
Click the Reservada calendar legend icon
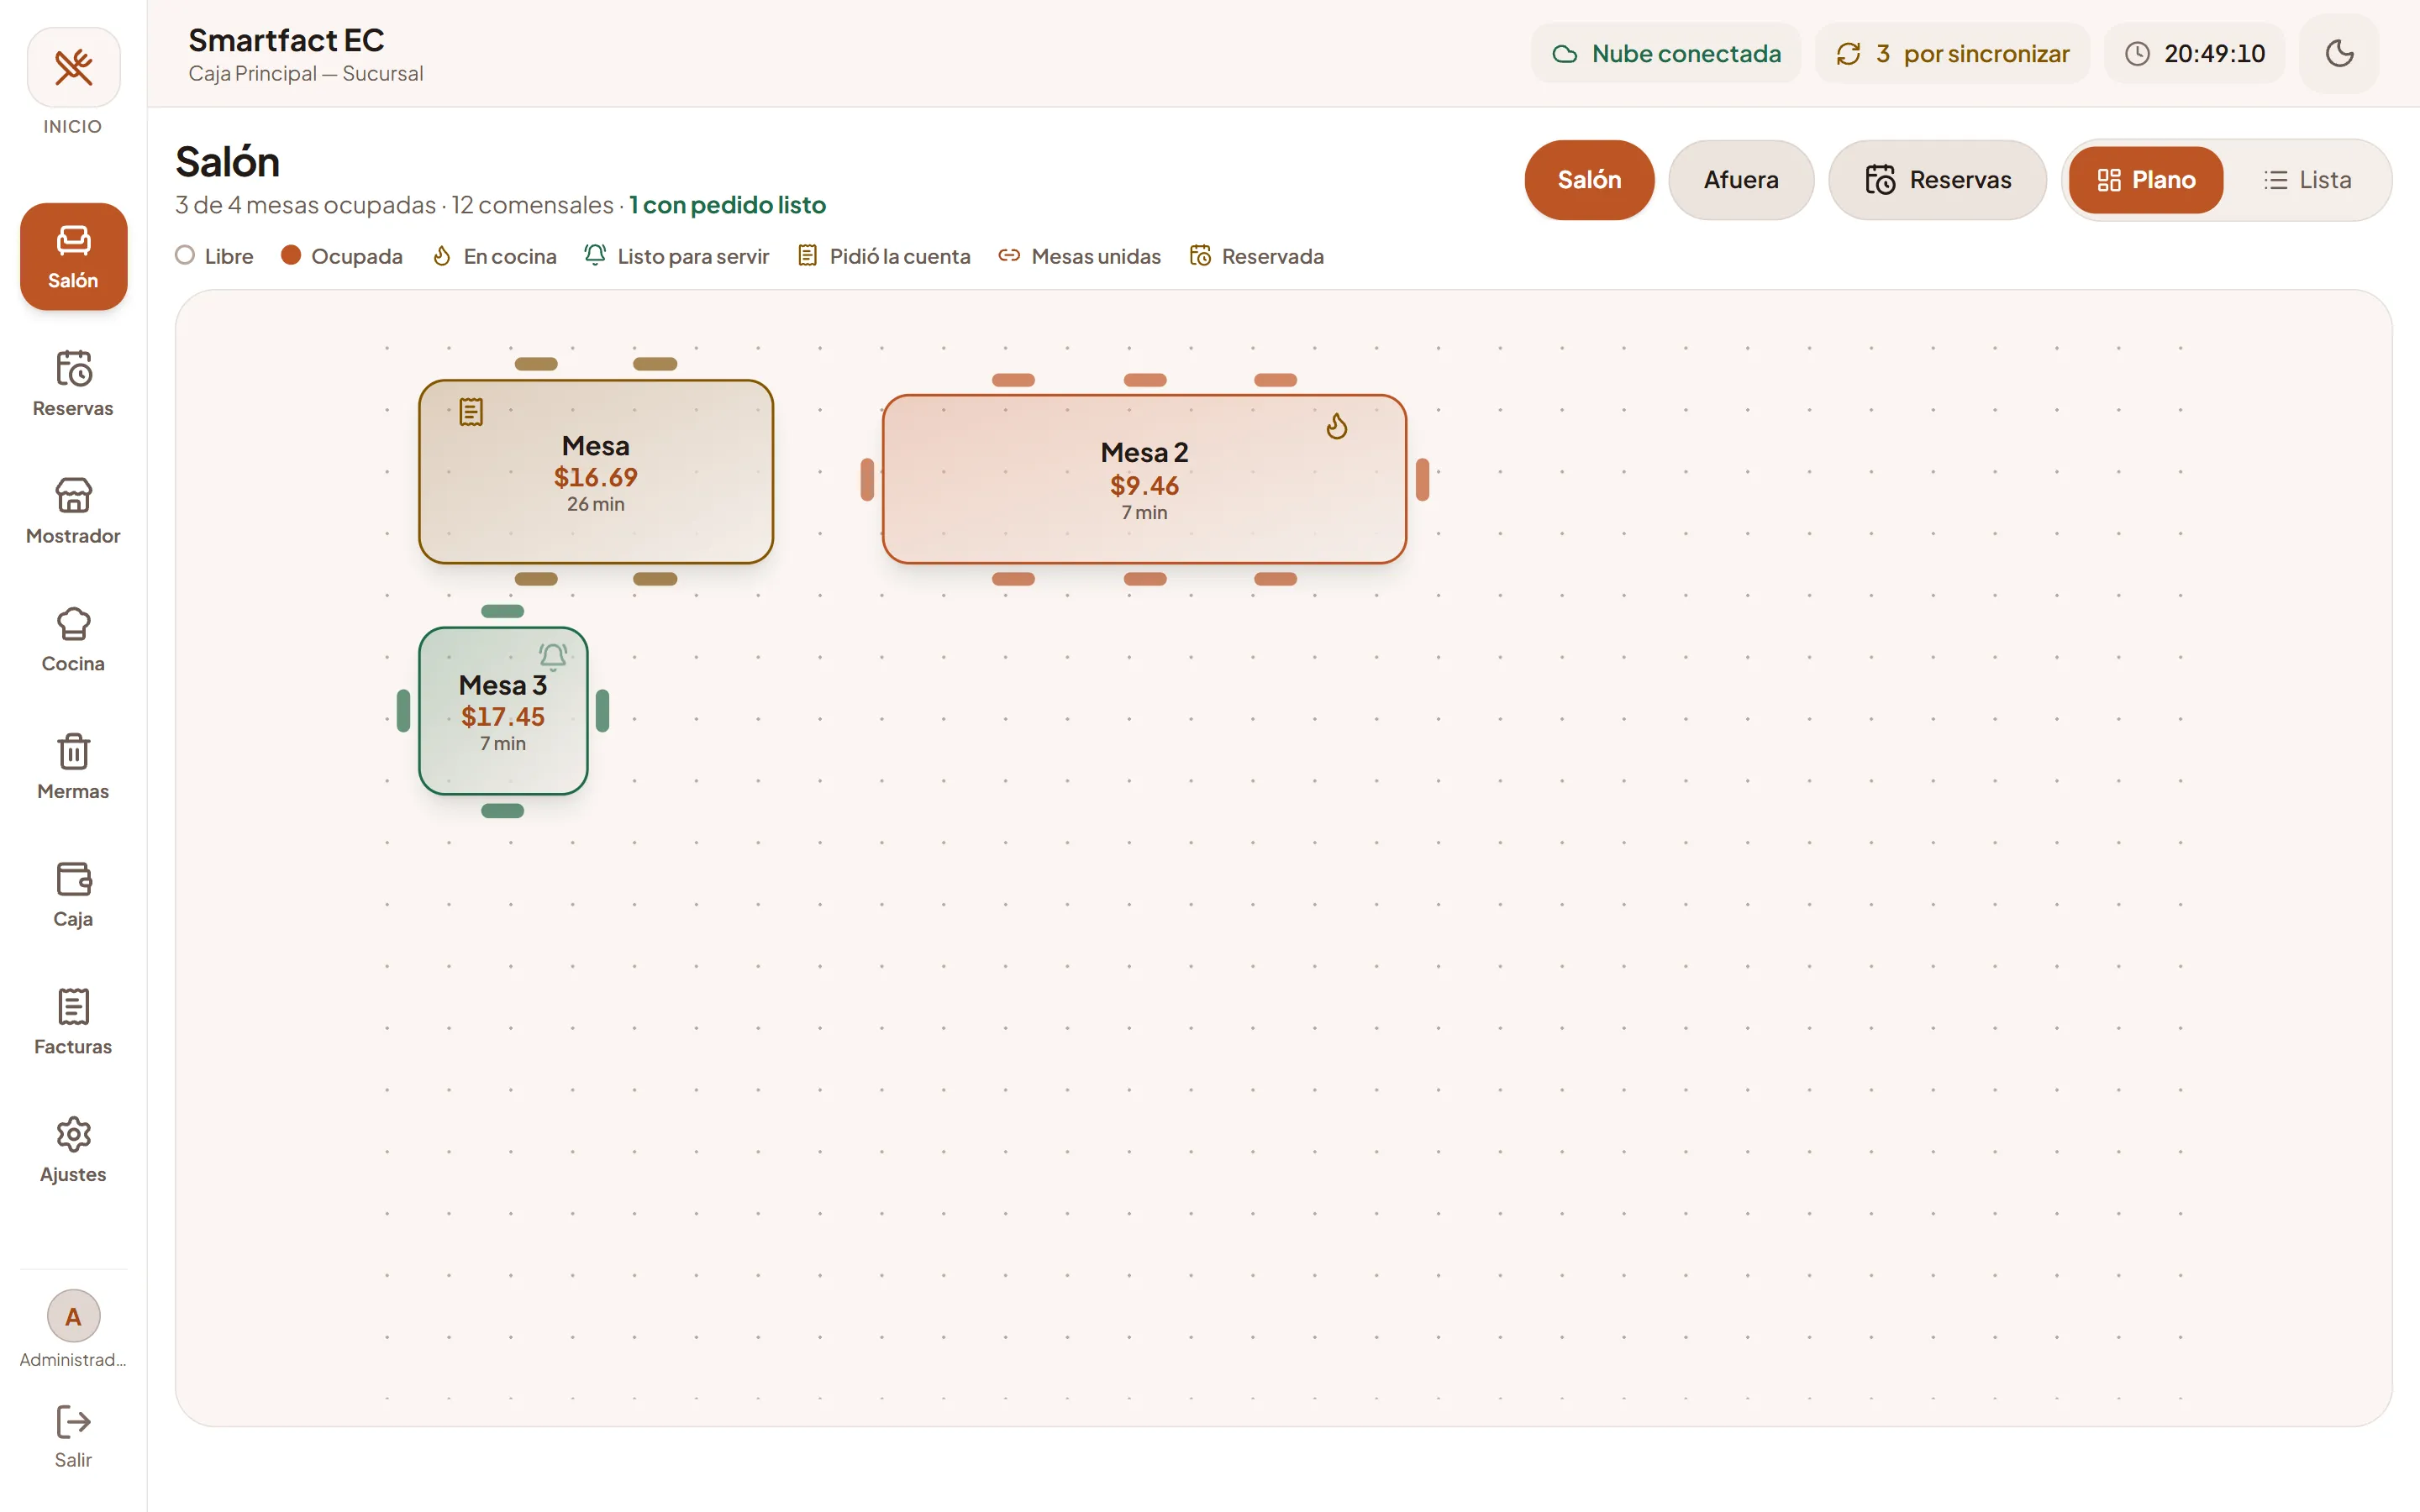pyautogui.click(x=1200, y=256)
